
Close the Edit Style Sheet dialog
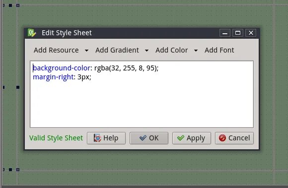coord(251,33)
